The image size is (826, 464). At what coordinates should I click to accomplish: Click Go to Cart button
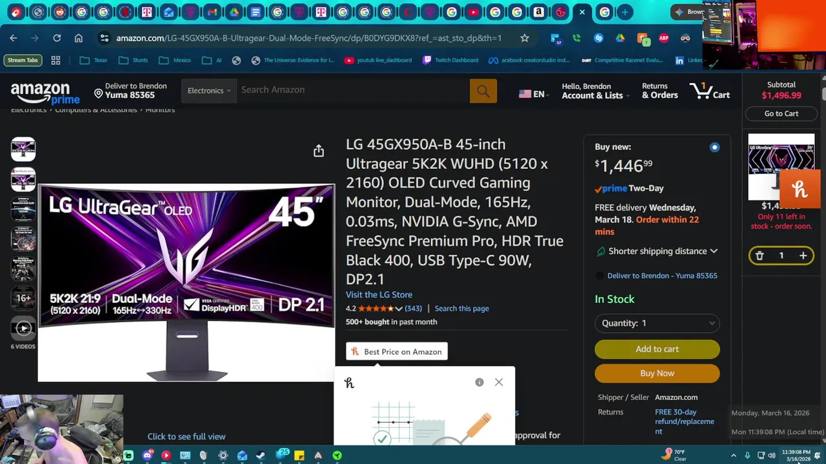click(781, 113)
